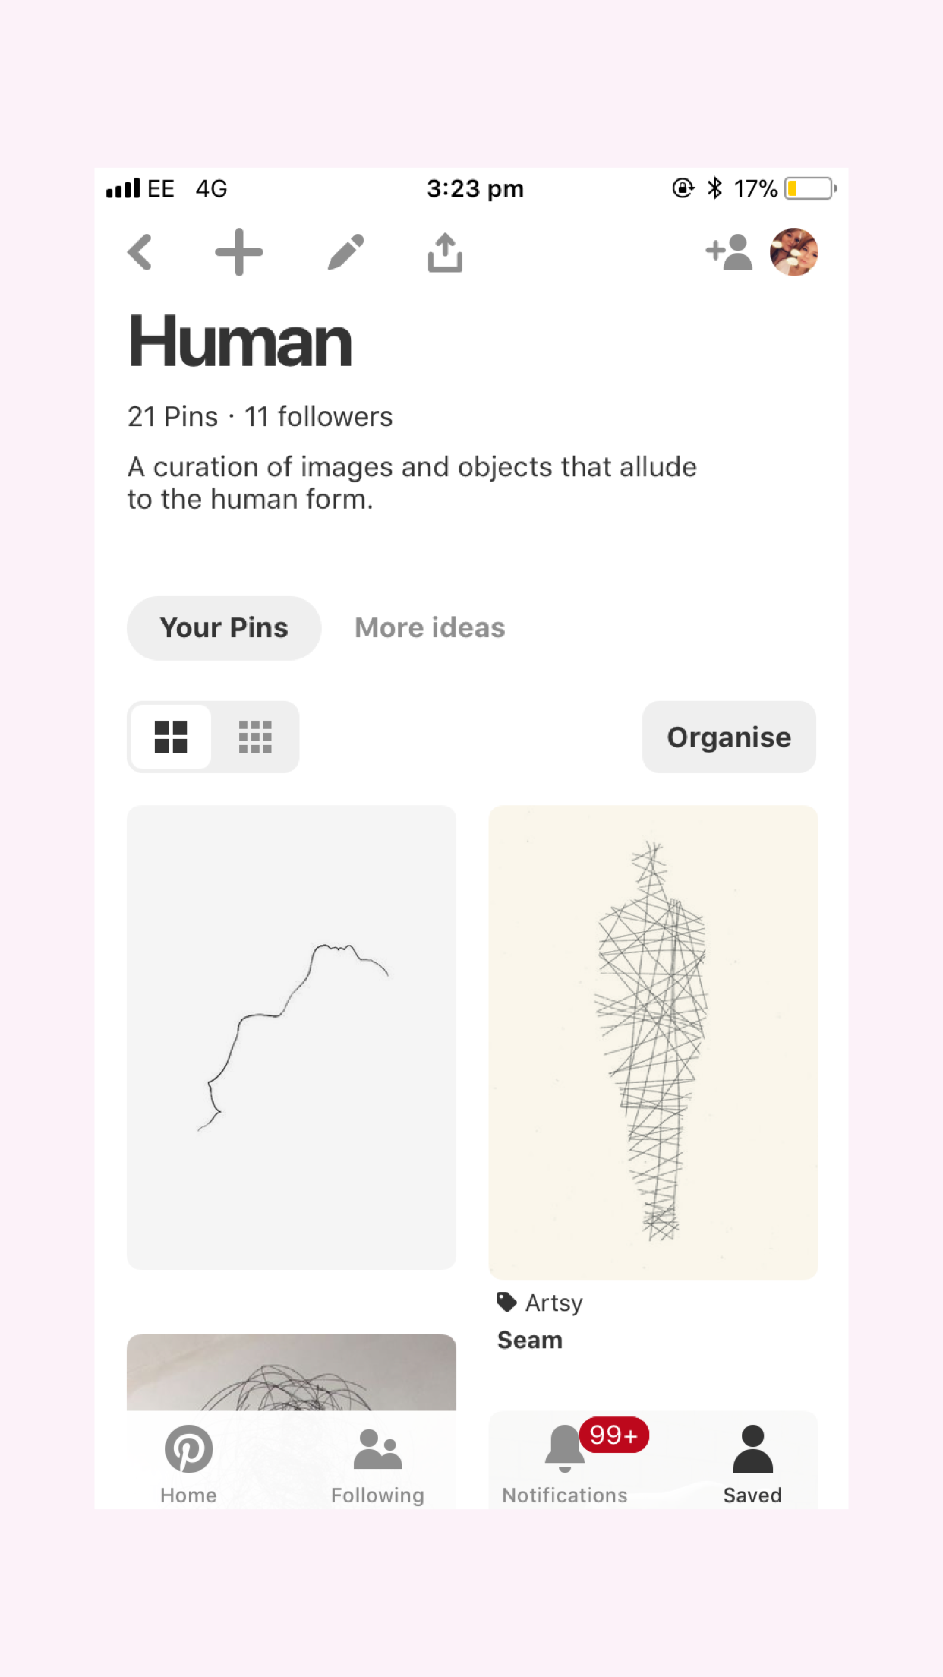Switch to the More ideas tab

[x=430, y=628]
